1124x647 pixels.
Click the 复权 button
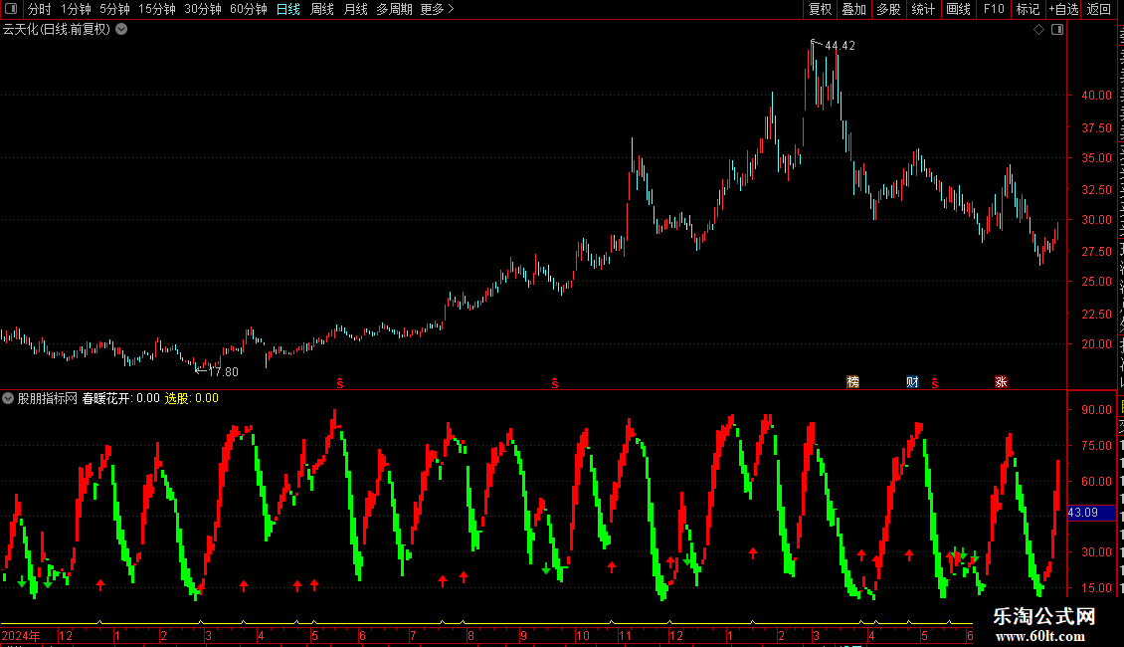[x=820, y=9]
